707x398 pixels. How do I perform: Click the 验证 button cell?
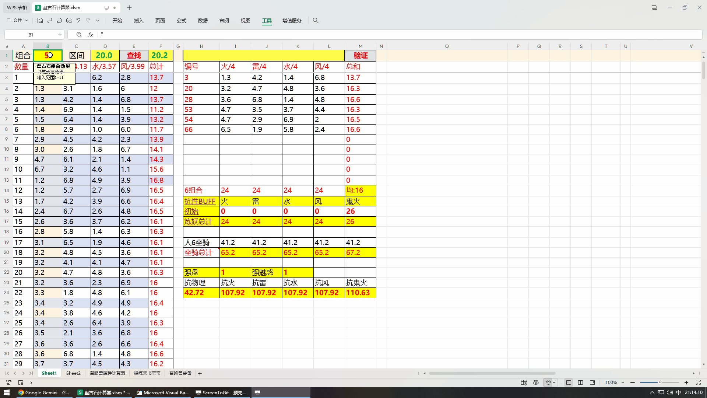[x=360, y=56]
